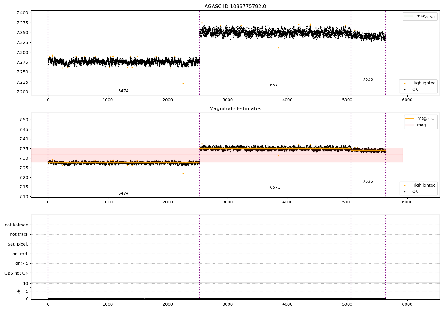Viewport: 444px width, 311px height.
Task: Click the 7.45 y-axis tick label
Action: 24,129
